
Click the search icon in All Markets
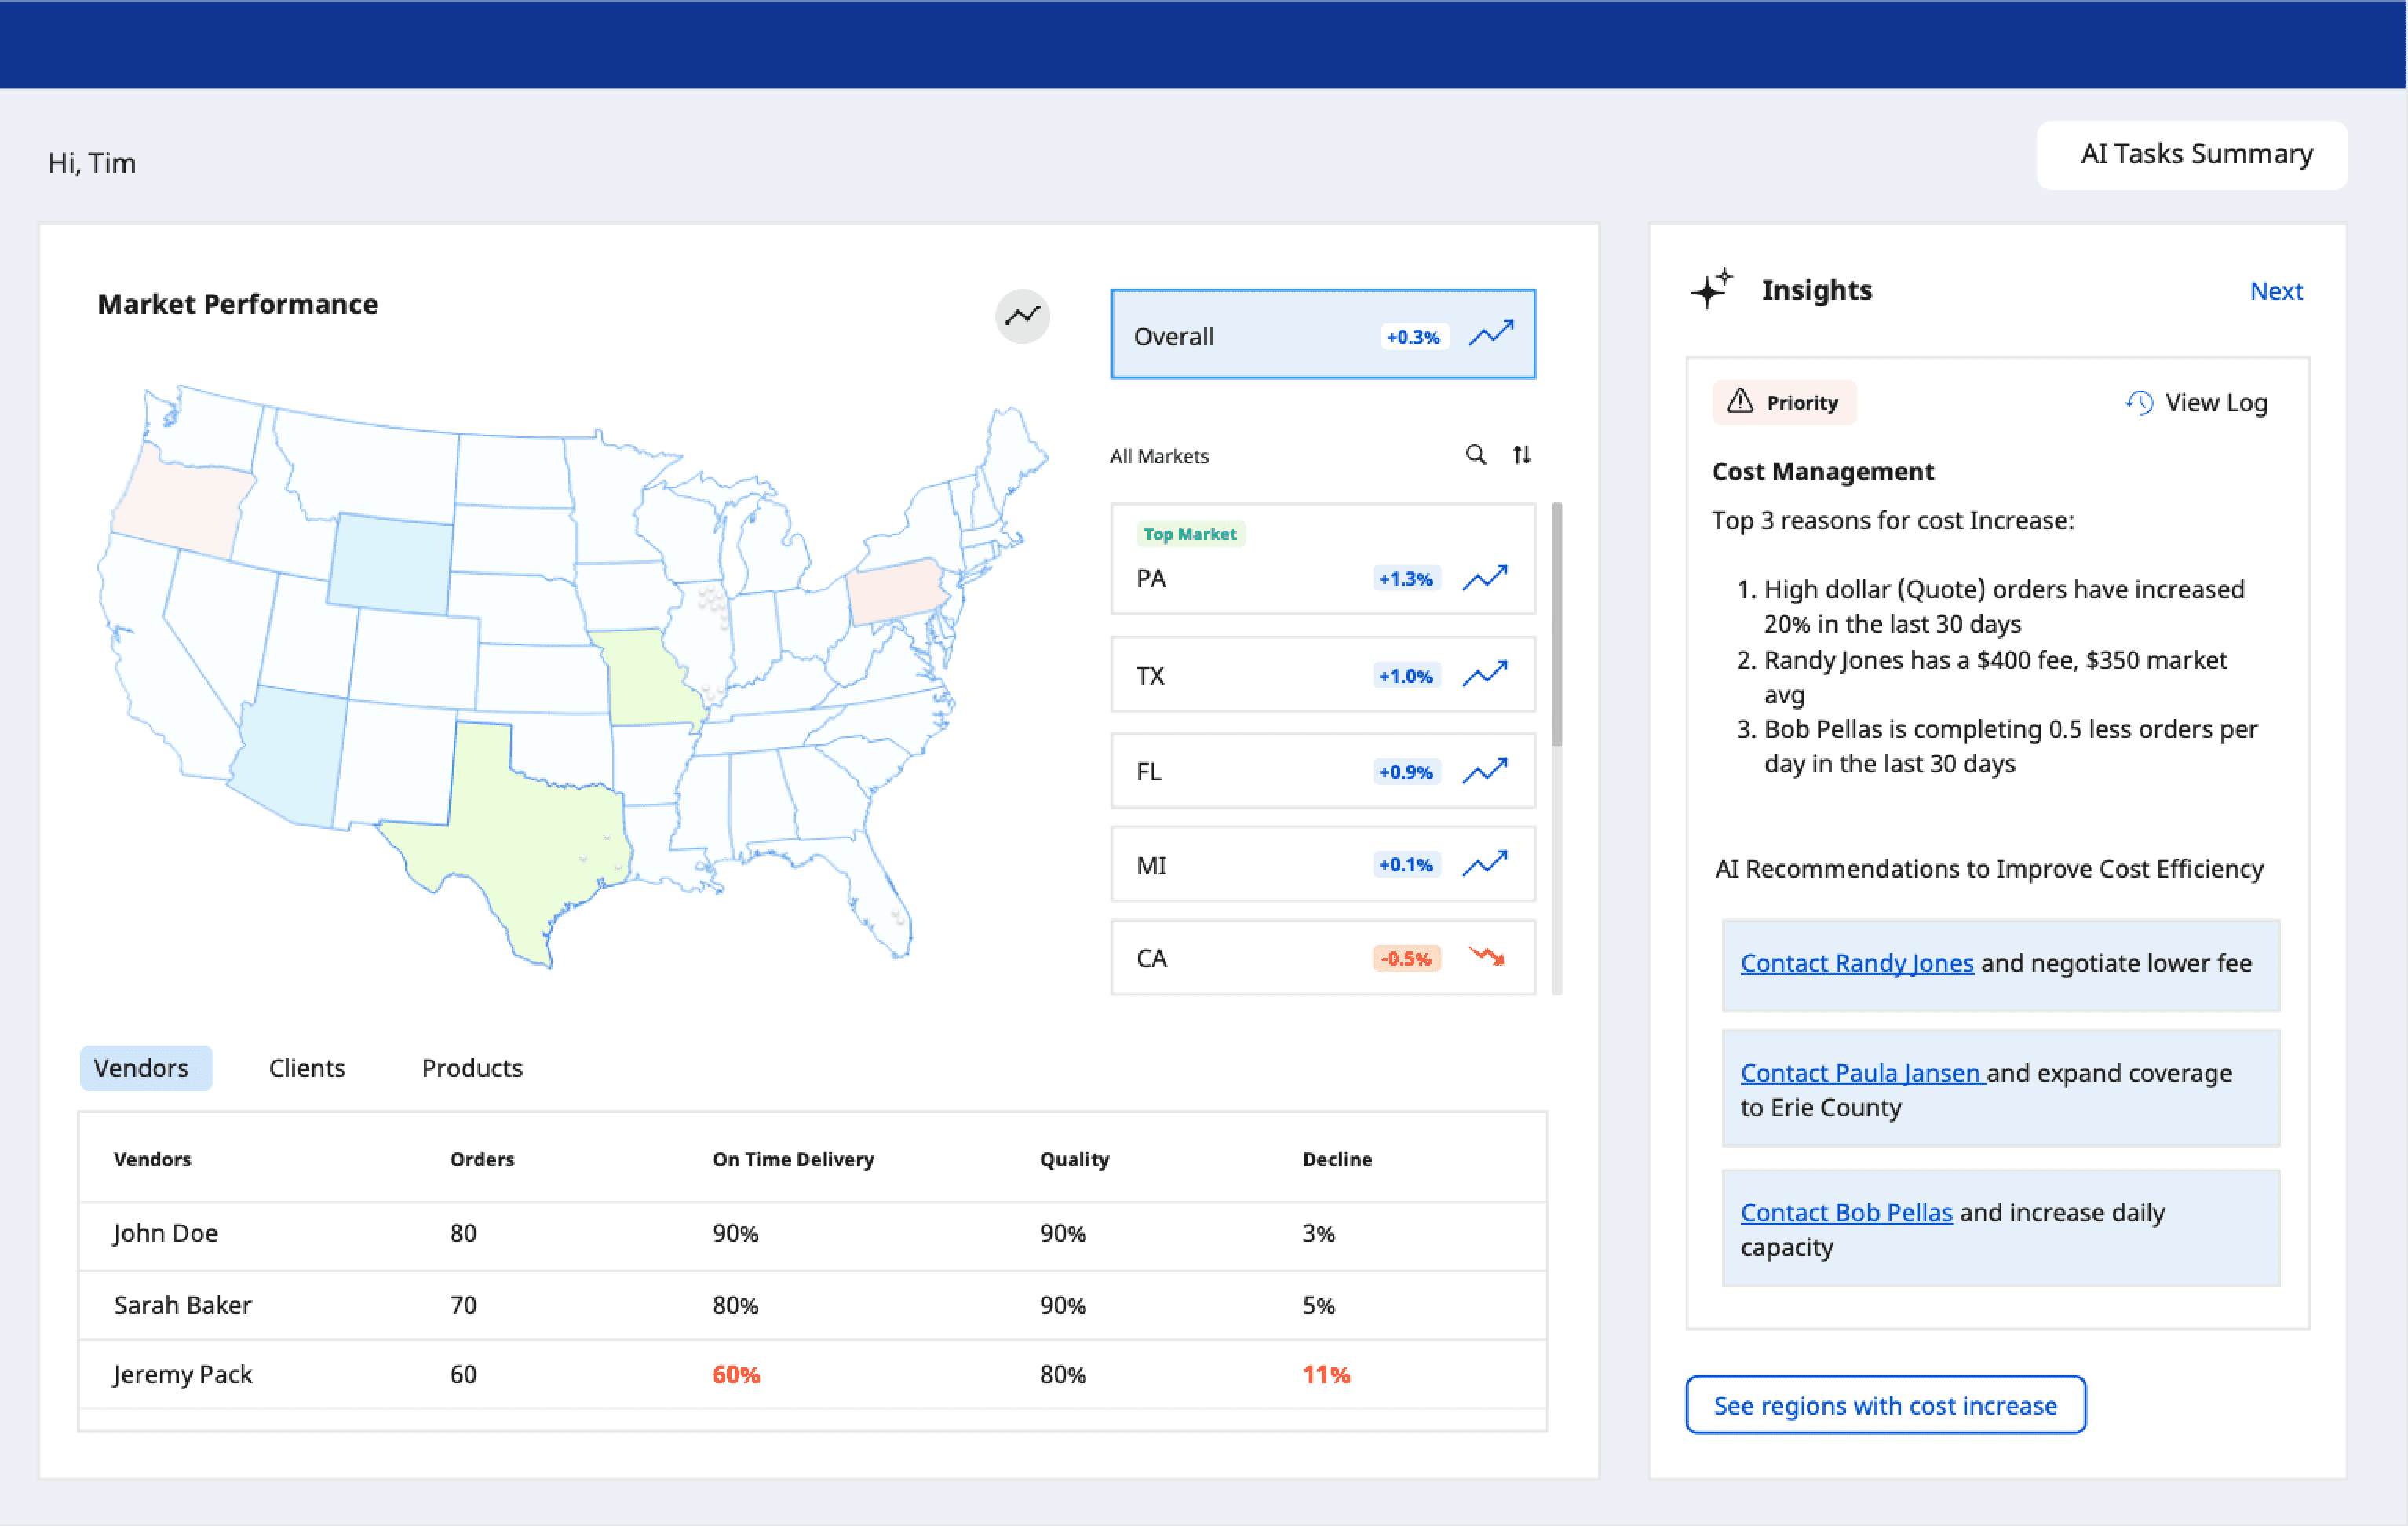click(x=1475, y=455)
